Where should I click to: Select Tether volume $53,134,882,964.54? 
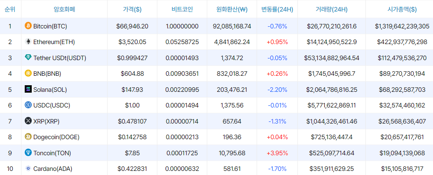(x=332, y=58)
